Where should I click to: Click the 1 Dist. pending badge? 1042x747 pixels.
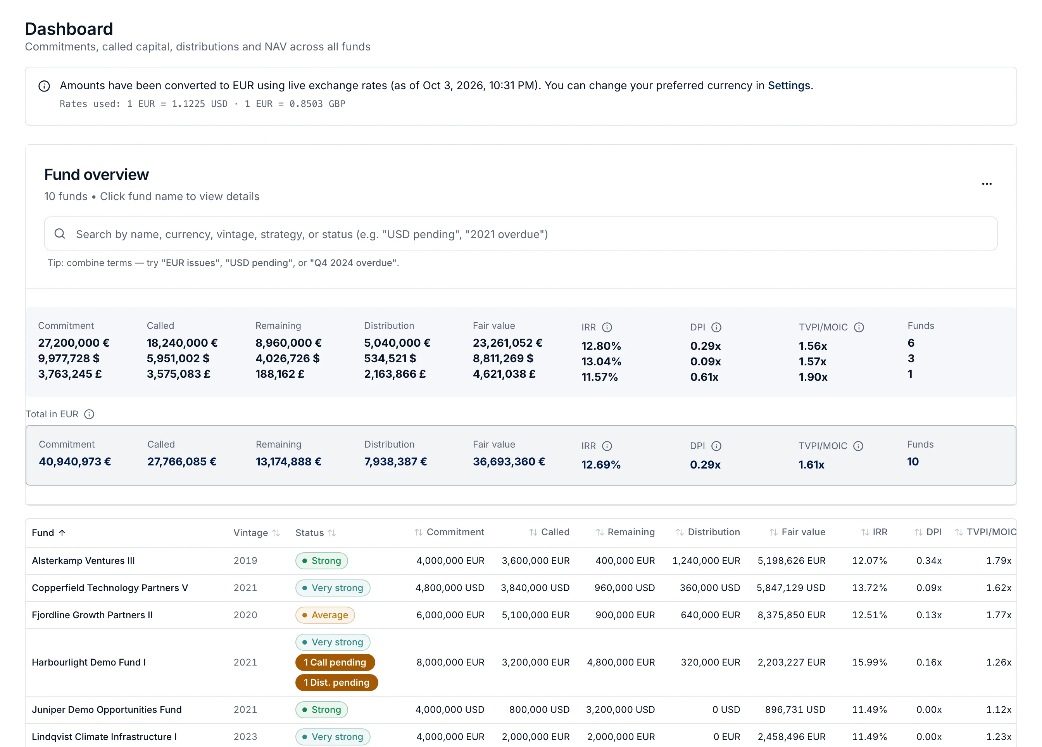click(x=336, y=682)
